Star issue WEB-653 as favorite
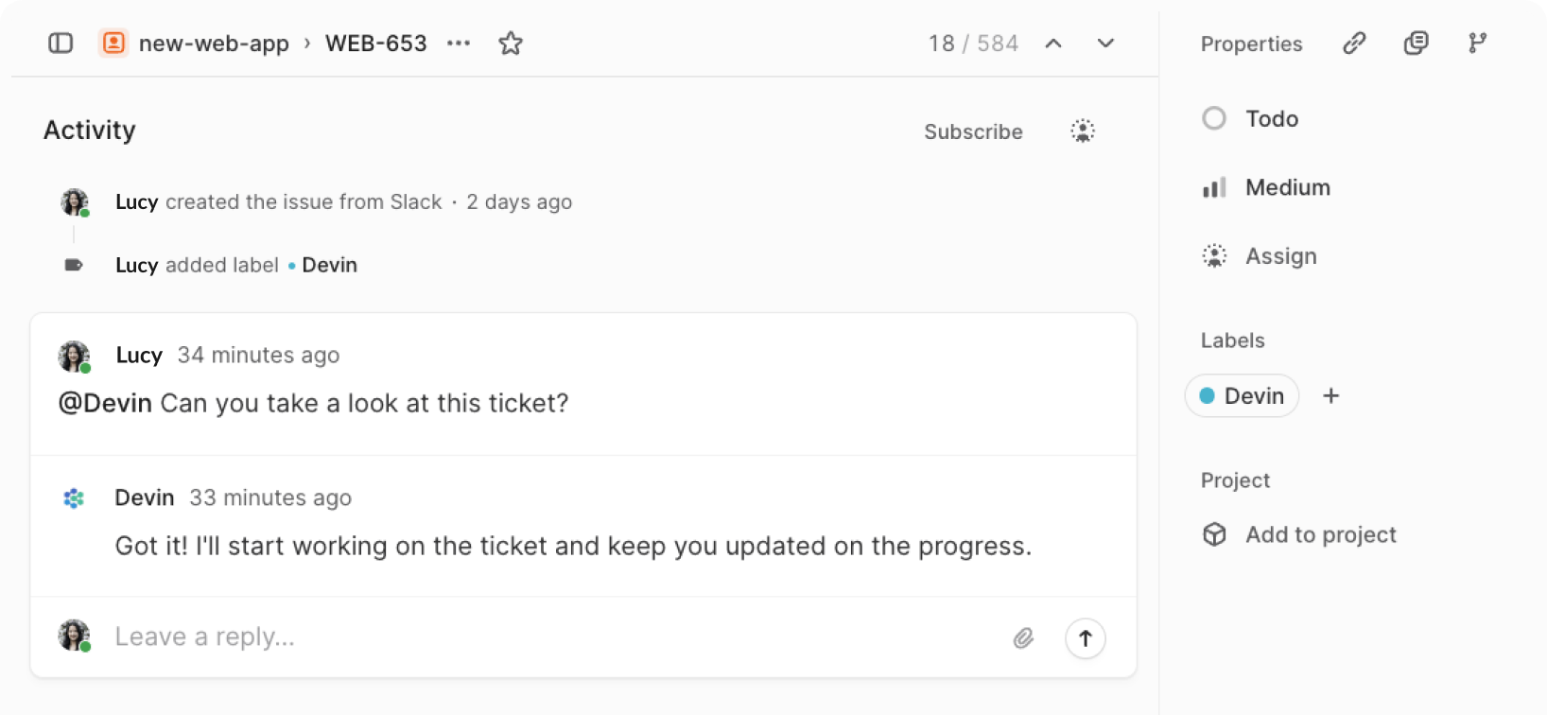The height and width of the screenshot is (715, 1547). click(511, 44)
